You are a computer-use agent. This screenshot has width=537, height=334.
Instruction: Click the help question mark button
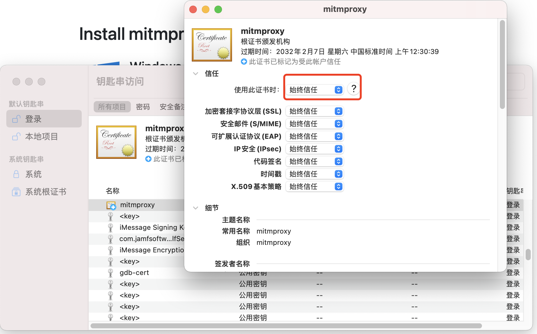pos(354,89)
